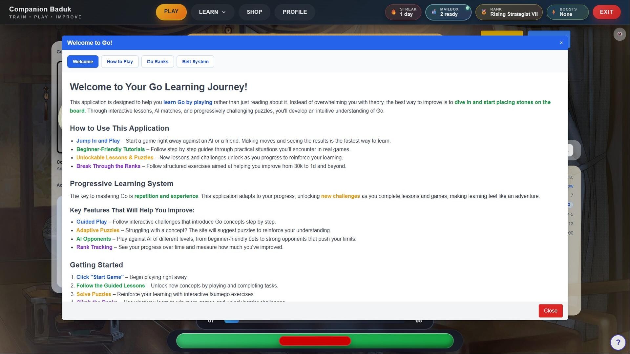Click 'Follow the Guided Lessons' step text
The height and width of the screenshot is (354, 630).
pos(111,286)
